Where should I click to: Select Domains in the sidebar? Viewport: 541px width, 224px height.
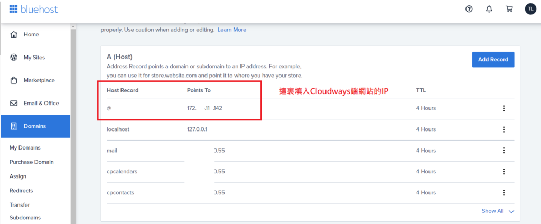pyautogui.click(x=35, y=126)
